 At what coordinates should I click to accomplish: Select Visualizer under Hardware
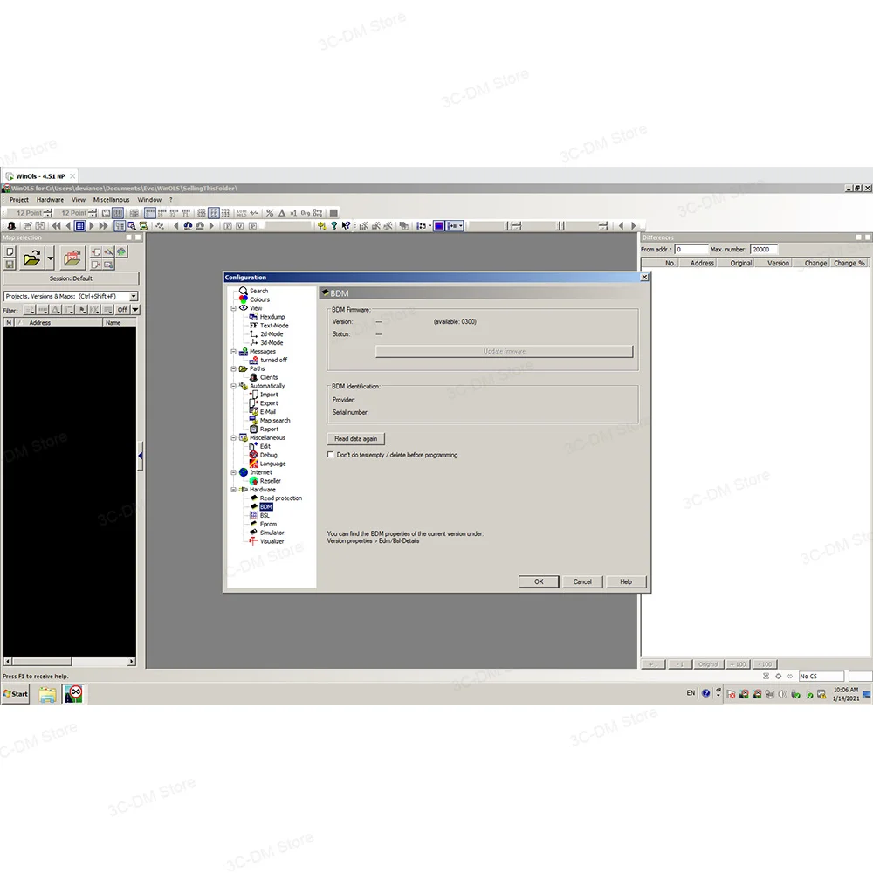272,541
